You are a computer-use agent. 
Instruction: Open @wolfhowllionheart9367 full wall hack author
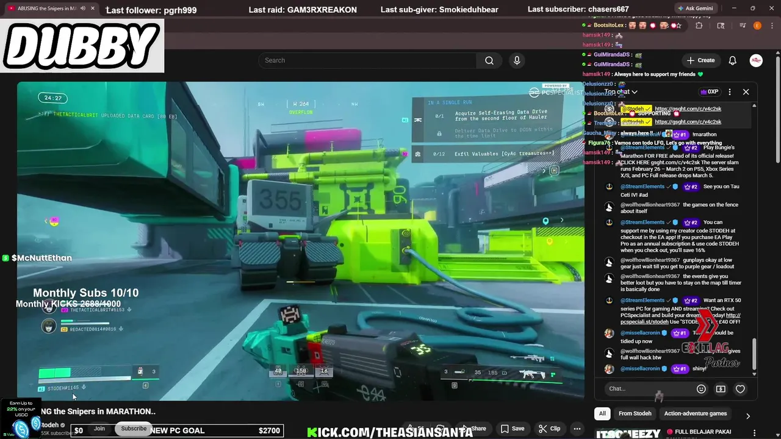click(650, 351)
